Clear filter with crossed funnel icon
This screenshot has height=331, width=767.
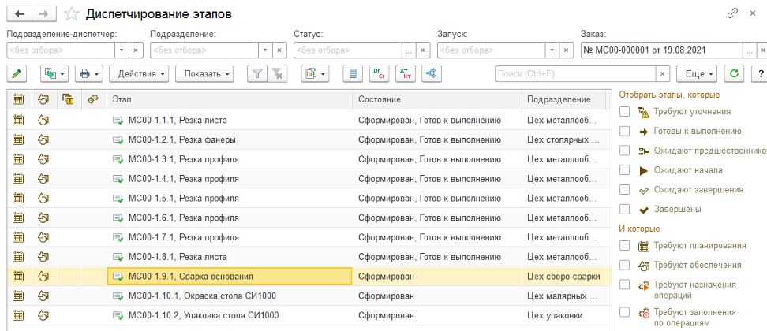point(277,74)
